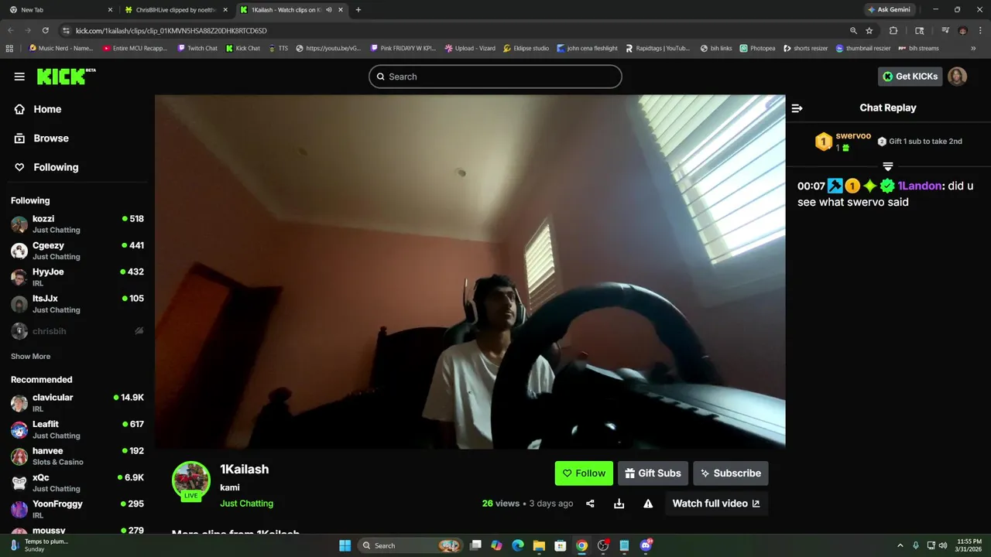Open Cgeezy channel from Following list

click(x=77, y=251)
